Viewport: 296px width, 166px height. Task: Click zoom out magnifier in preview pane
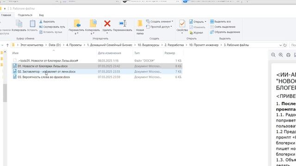point(273,55)
